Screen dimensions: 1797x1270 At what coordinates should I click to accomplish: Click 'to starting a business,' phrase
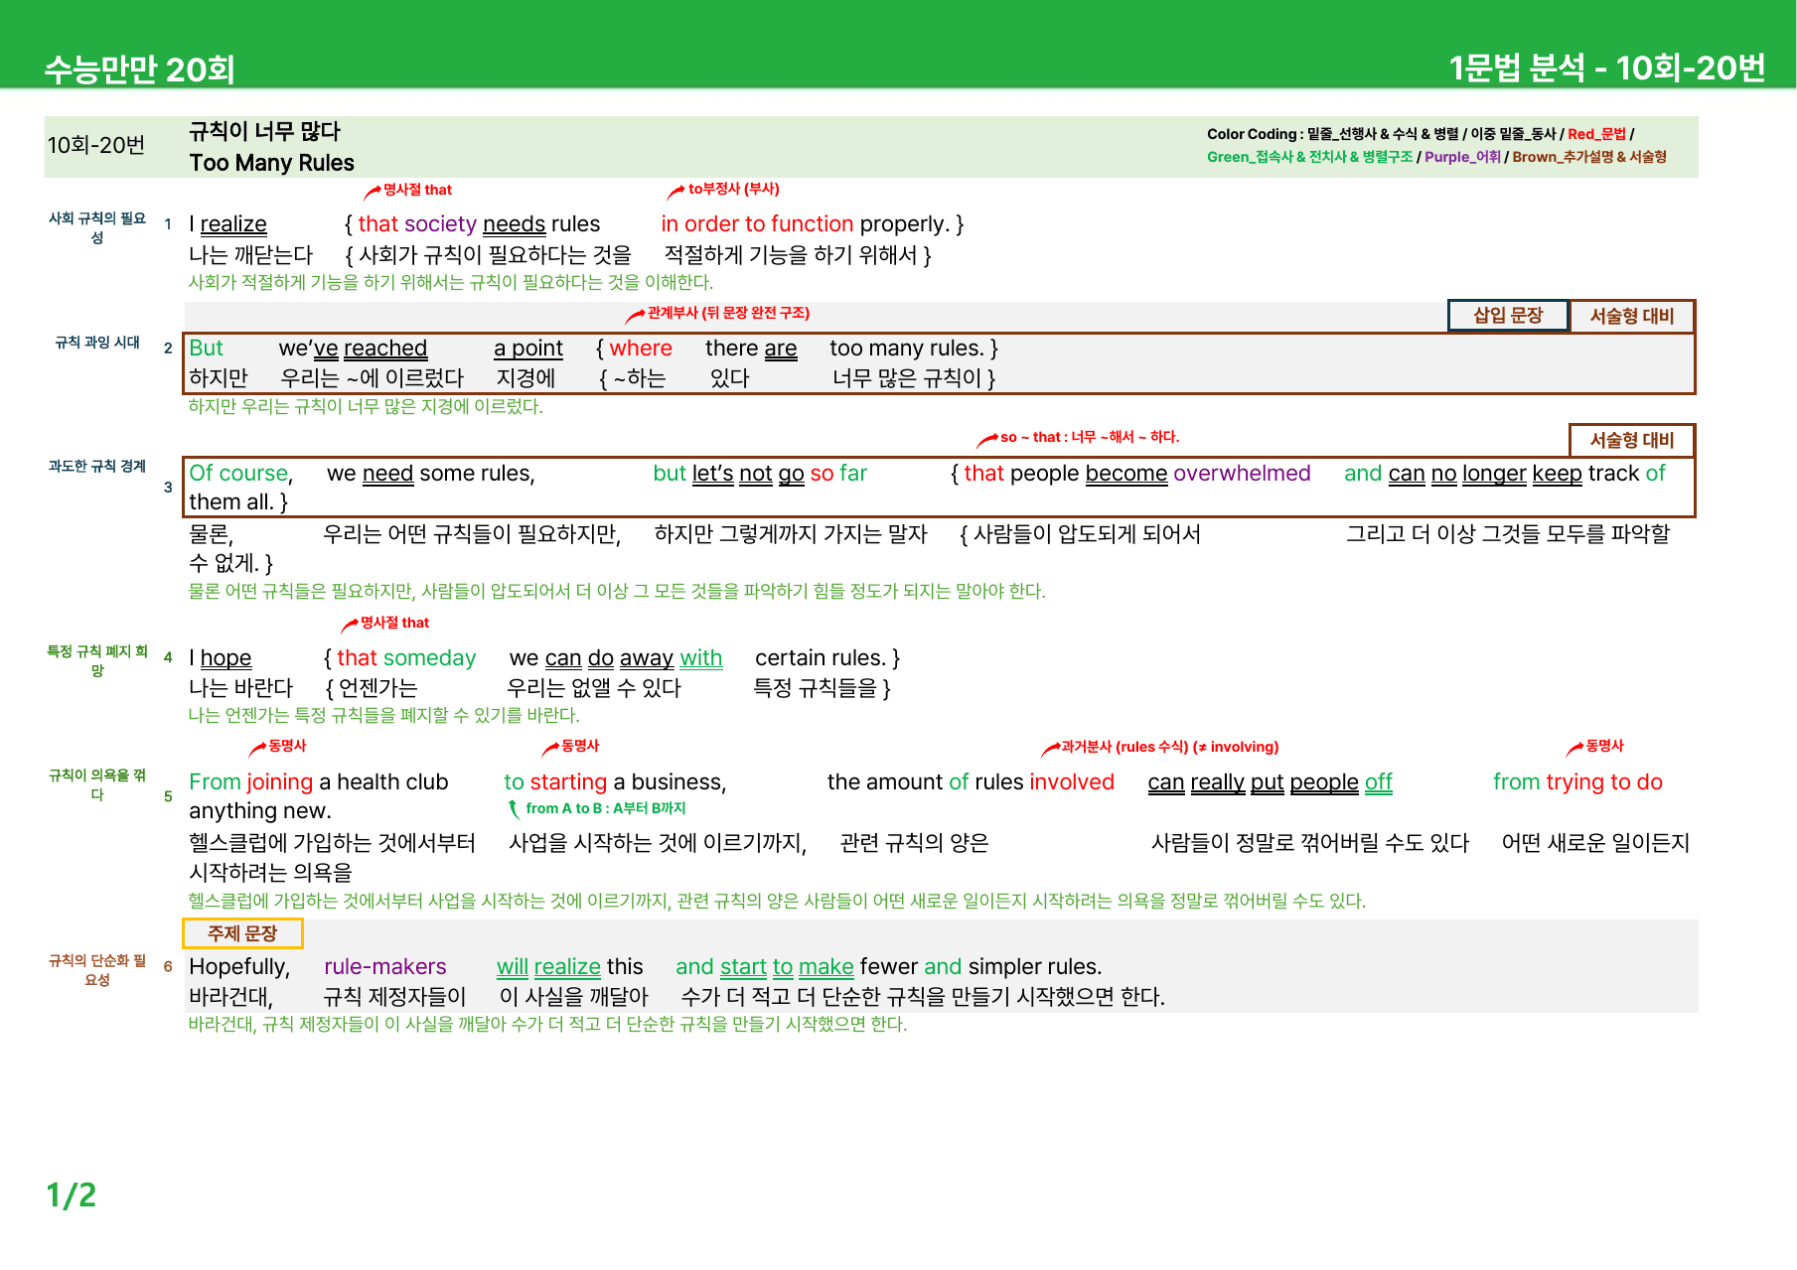(x=615, y=782)
